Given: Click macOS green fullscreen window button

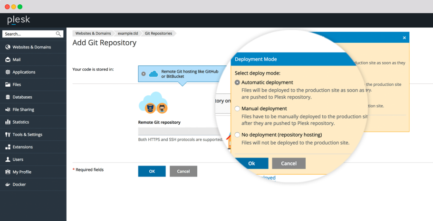Looking at the screenshot, I should click(20, 7).
